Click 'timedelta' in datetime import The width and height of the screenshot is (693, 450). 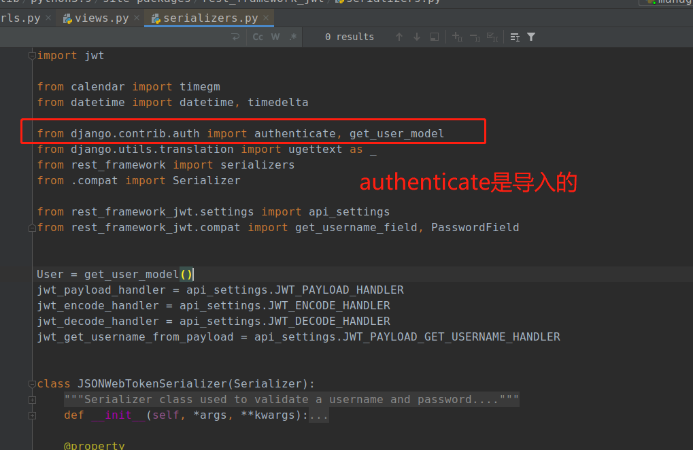(277, 103)
